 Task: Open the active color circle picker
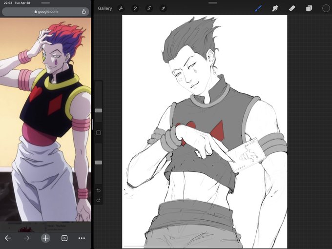pos(326,8)
